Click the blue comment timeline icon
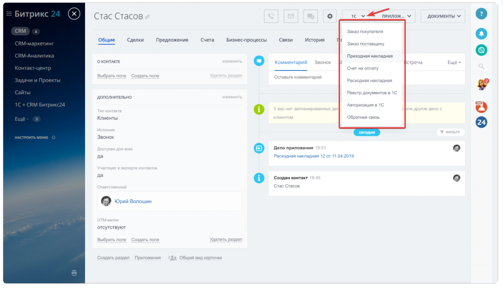Image resolution: width=503 pixels, height=288 pixels. pos(259,61)
